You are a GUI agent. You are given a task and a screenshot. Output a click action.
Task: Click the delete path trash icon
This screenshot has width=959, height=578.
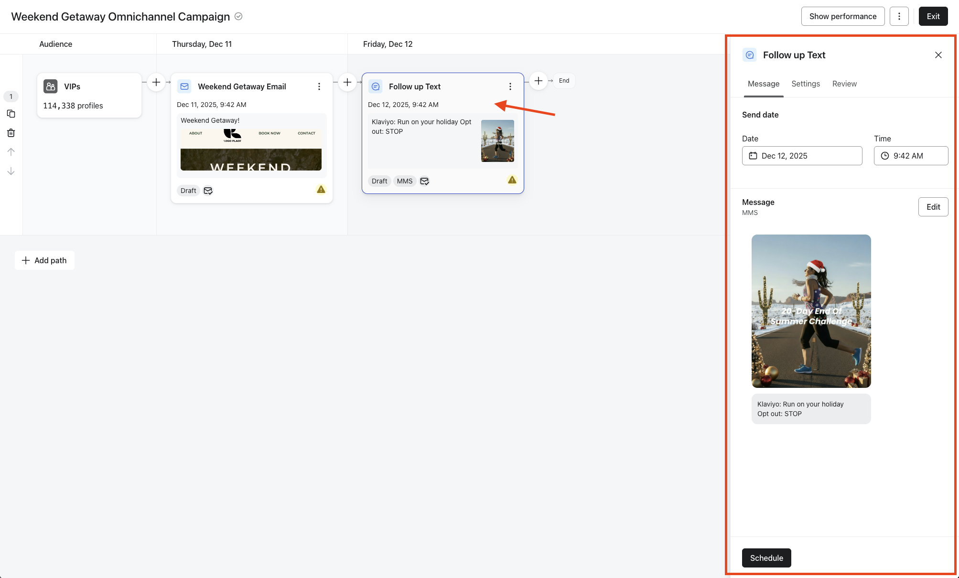[11, 133]
